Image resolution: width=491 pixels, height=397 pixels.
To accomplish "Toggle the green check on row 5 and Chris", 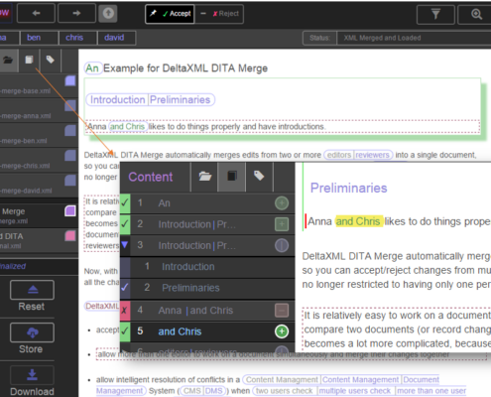I will [125, 331].
